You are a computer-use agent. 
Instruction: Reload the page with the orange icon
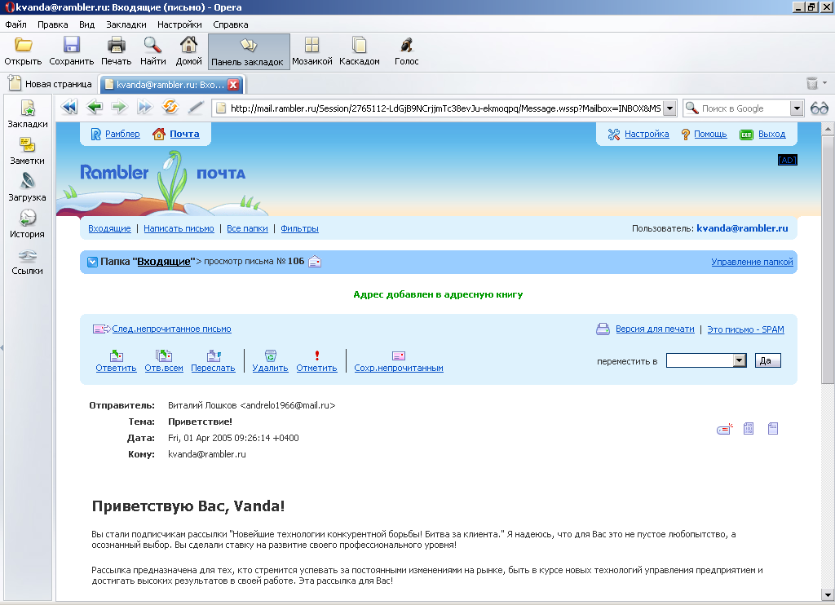(170, 107)
